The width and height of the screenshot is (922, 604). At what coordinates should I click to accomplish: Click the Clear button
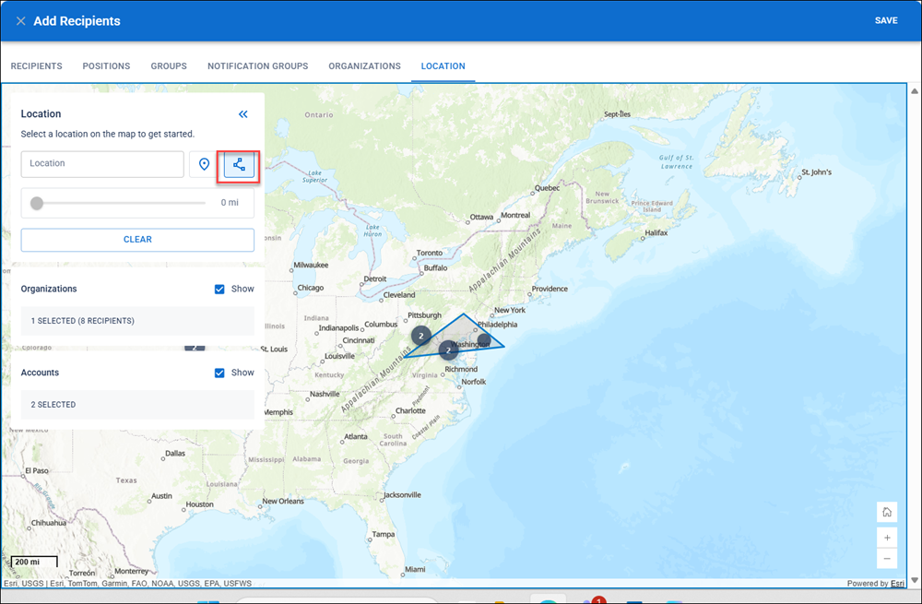click(x=137, y=240)
